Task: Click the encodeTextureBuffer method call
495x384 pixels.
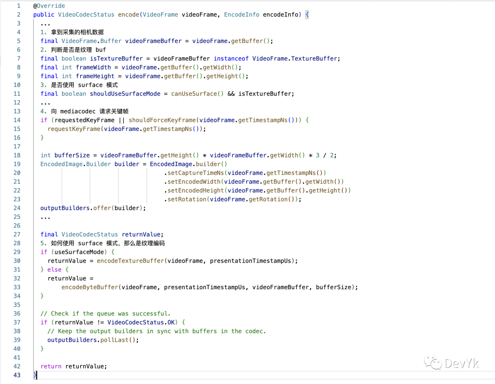Action: (130, 261)
